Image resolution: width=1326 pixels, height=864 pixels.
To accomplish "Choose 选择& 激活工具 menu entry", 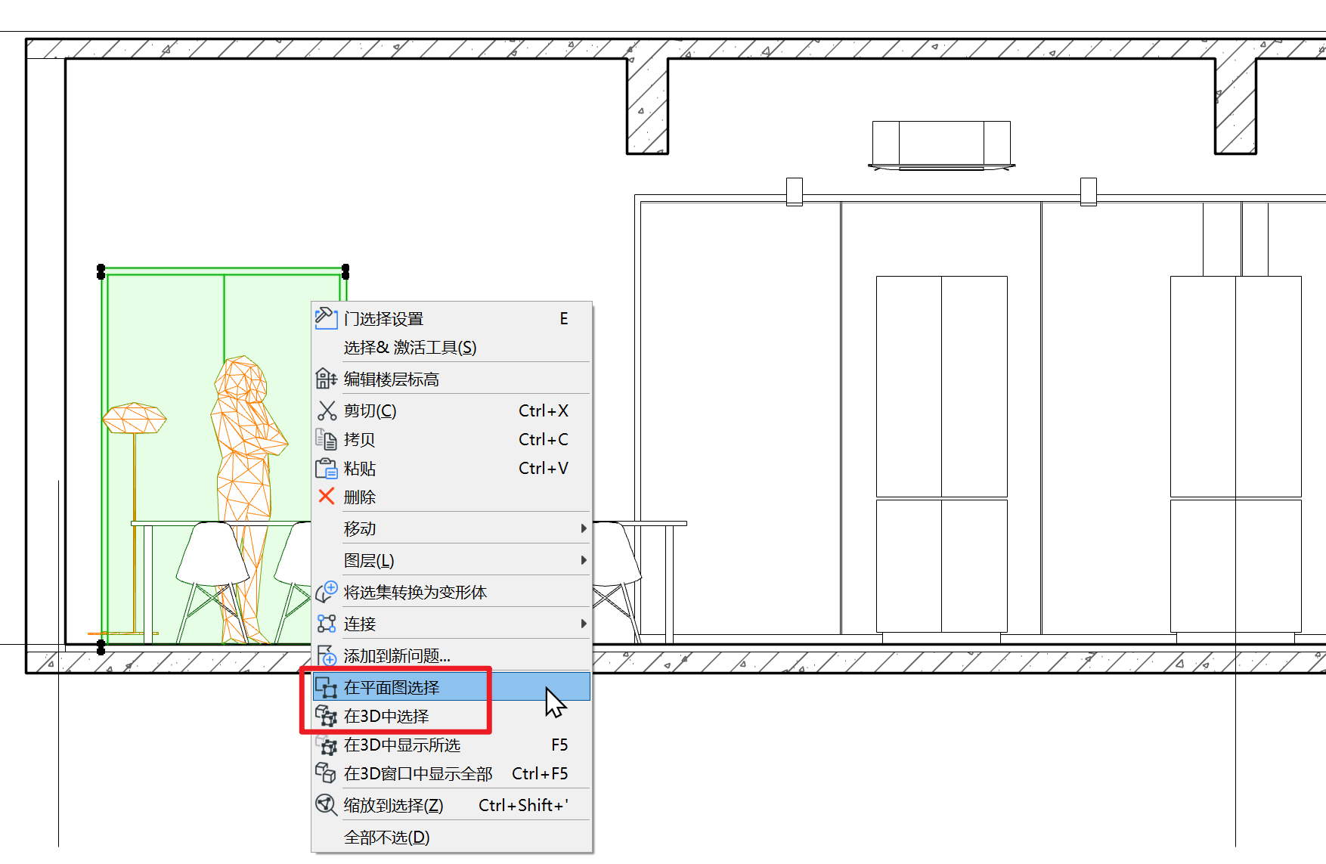I will click(411, 347).
